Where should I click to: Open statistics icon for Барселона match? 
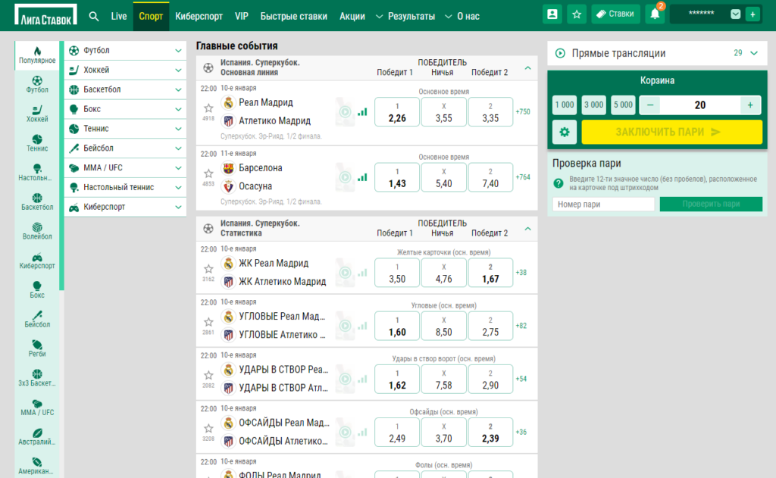point(363,177)
